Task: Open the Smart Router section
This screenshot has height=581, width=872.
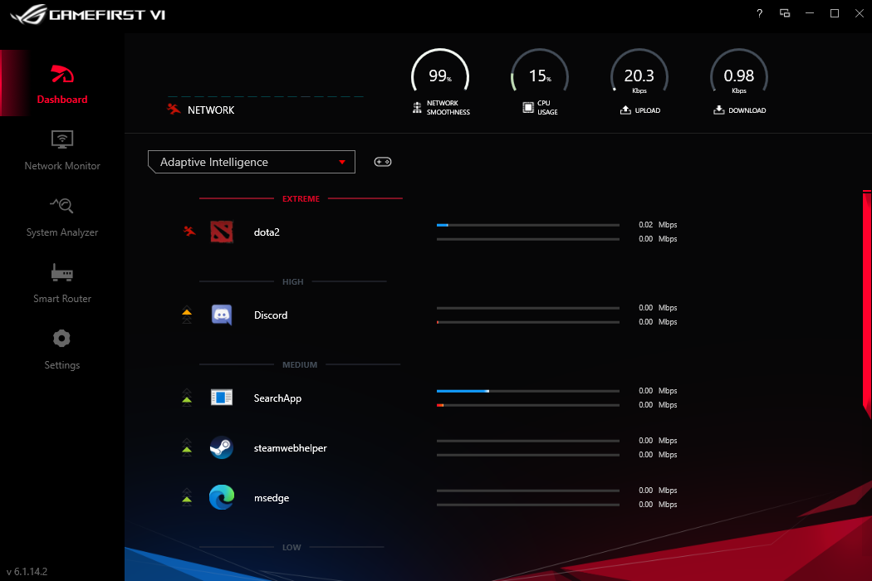Action: (61, 282)
